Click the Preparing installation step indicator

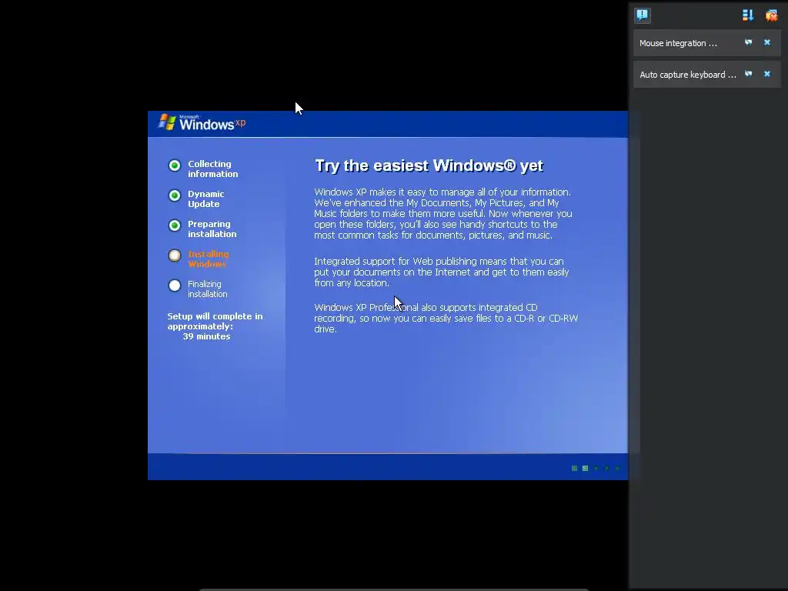click(x=175, y=225)
